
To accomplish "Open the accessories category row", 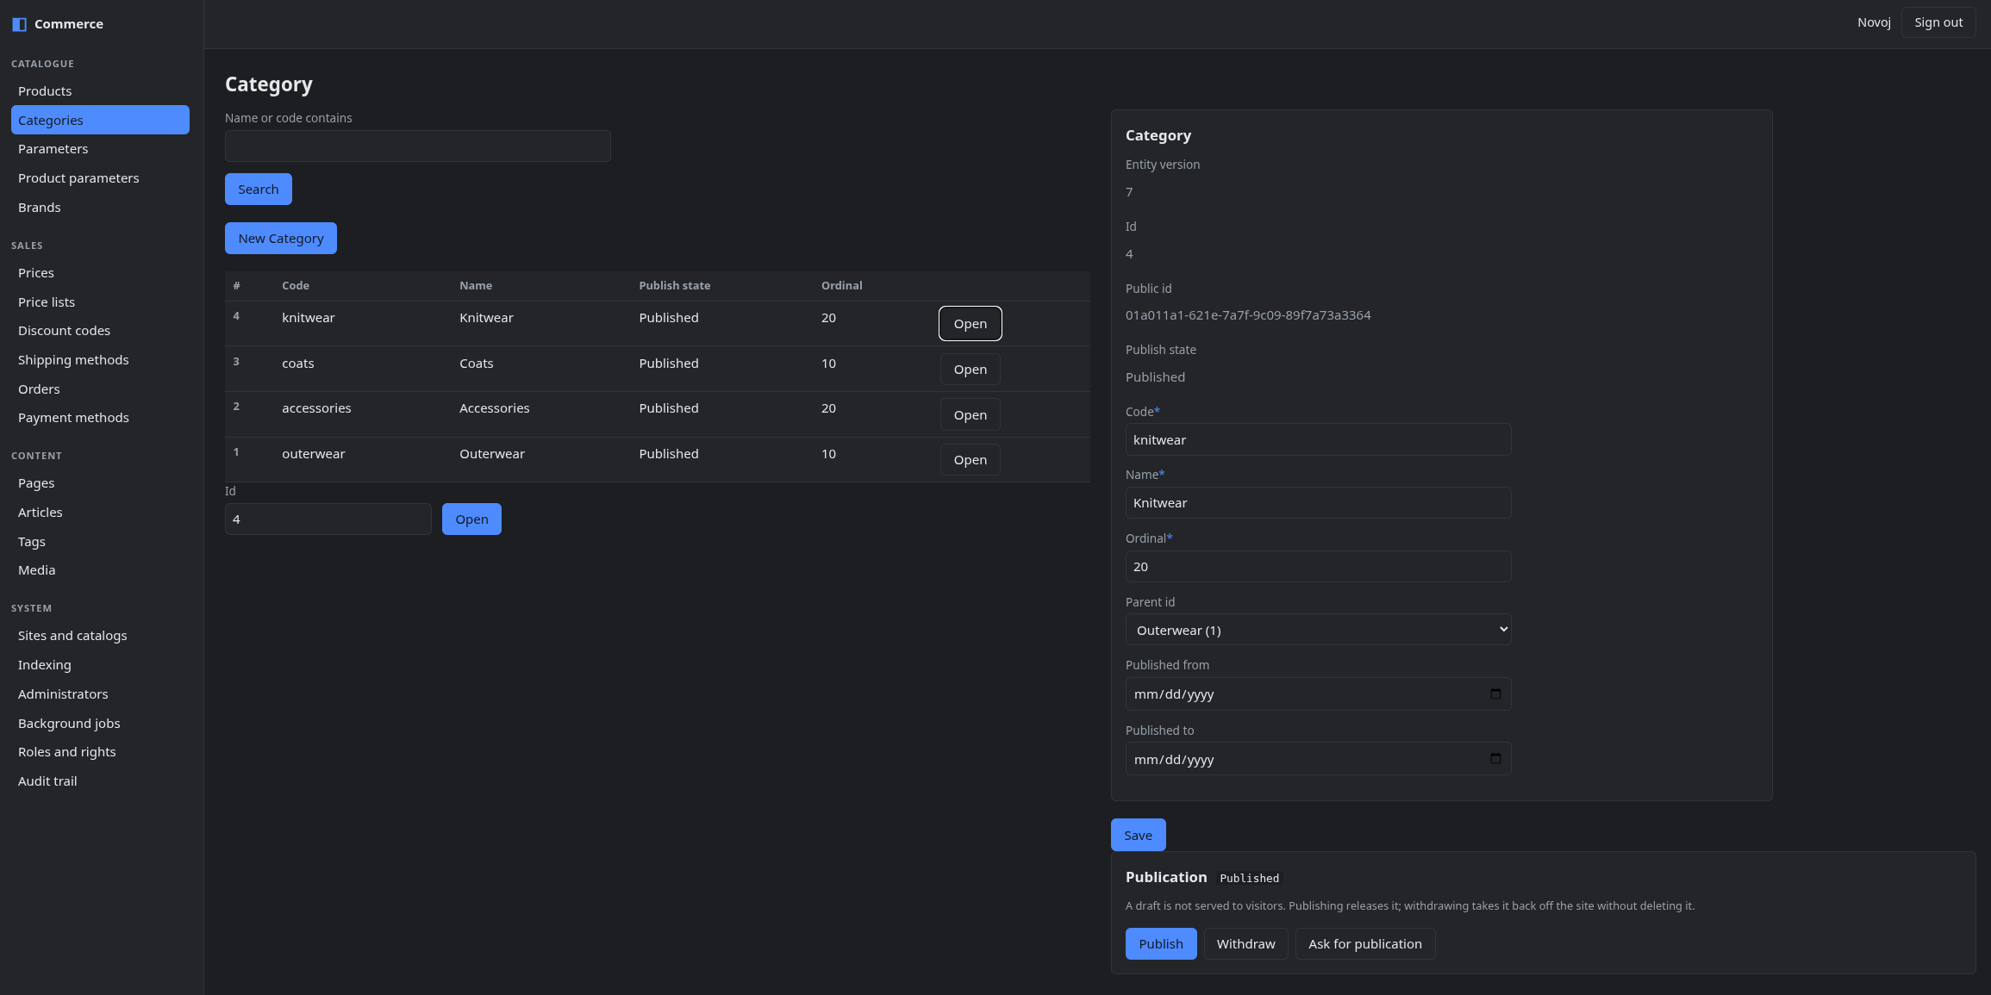I will pyautogui.click(x=971, y=415).
